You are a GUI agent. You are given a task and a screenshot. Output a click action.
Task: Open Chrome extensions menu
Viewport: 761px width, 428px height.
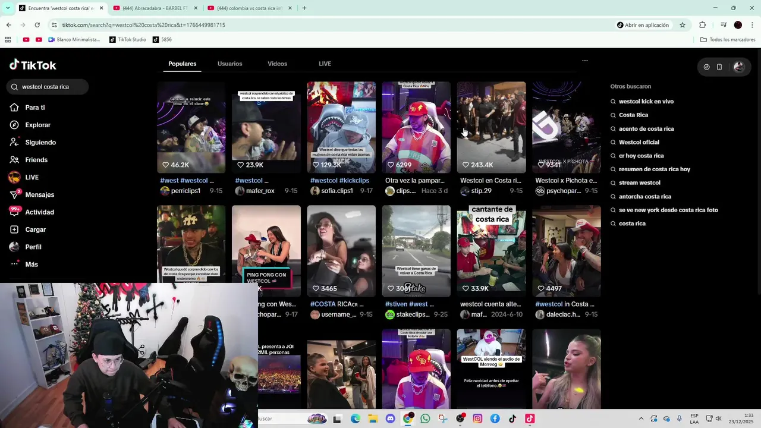pyautogui.click(x=703, y=25)
